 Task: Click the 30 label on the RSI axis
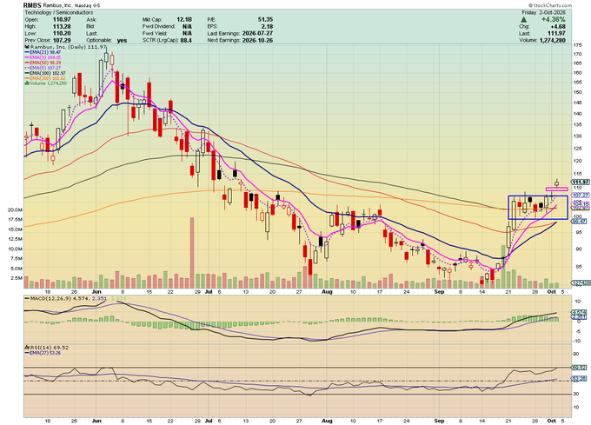click(x=576, y=394)
